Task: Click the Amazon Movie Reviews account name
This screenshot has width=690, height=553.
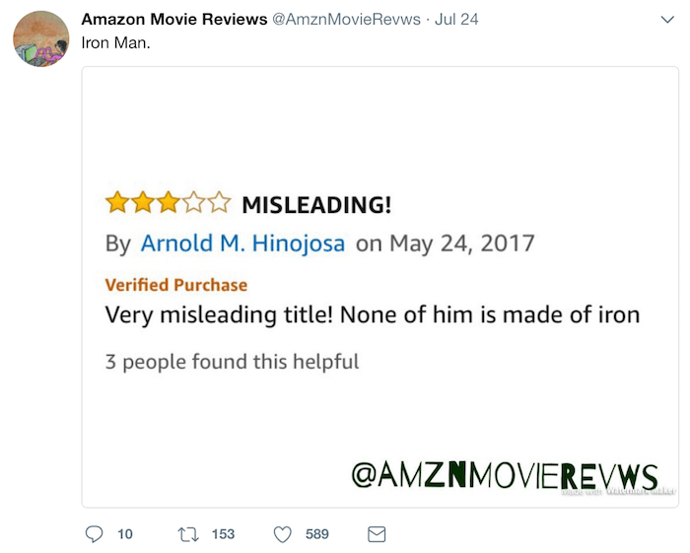Action: (x=174, y=20)
